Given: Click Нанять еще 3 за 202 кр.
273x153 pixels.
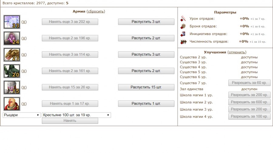Looking at the screenshot, I should [70, 22].
